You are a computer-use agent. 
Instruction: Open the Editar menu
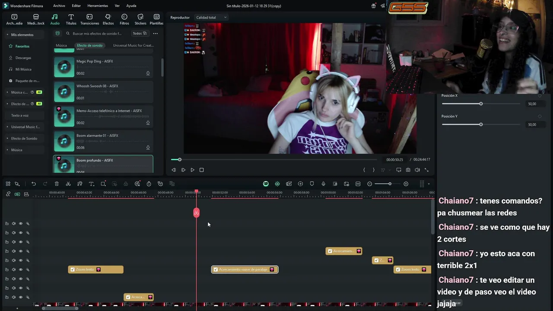[x=76, y=6]
